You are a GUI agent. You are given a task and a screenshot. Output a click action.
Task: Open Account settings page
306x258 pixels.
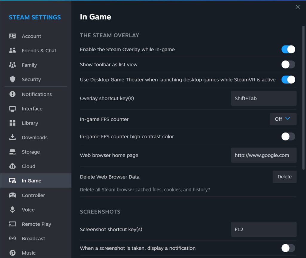tap(36, 36)
